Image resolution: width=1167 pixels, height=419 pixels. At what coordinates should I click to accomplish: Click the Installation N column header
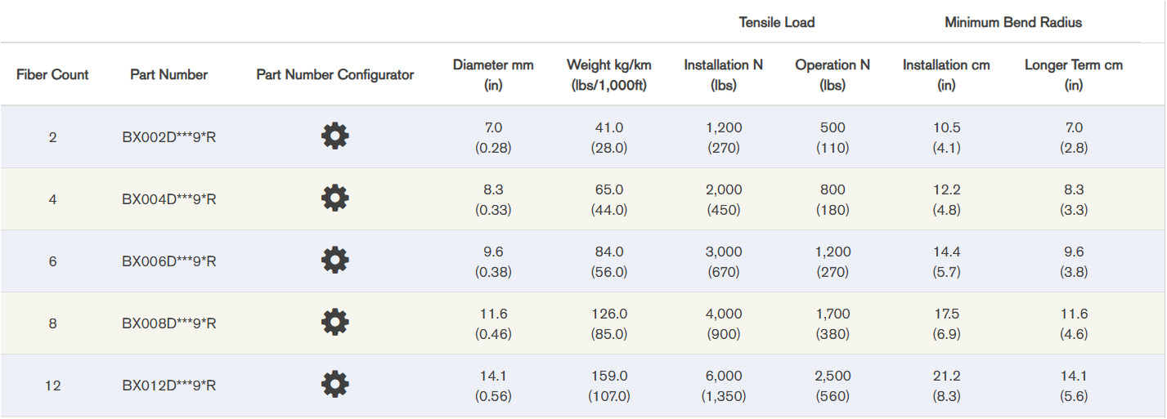pos(724,74)
